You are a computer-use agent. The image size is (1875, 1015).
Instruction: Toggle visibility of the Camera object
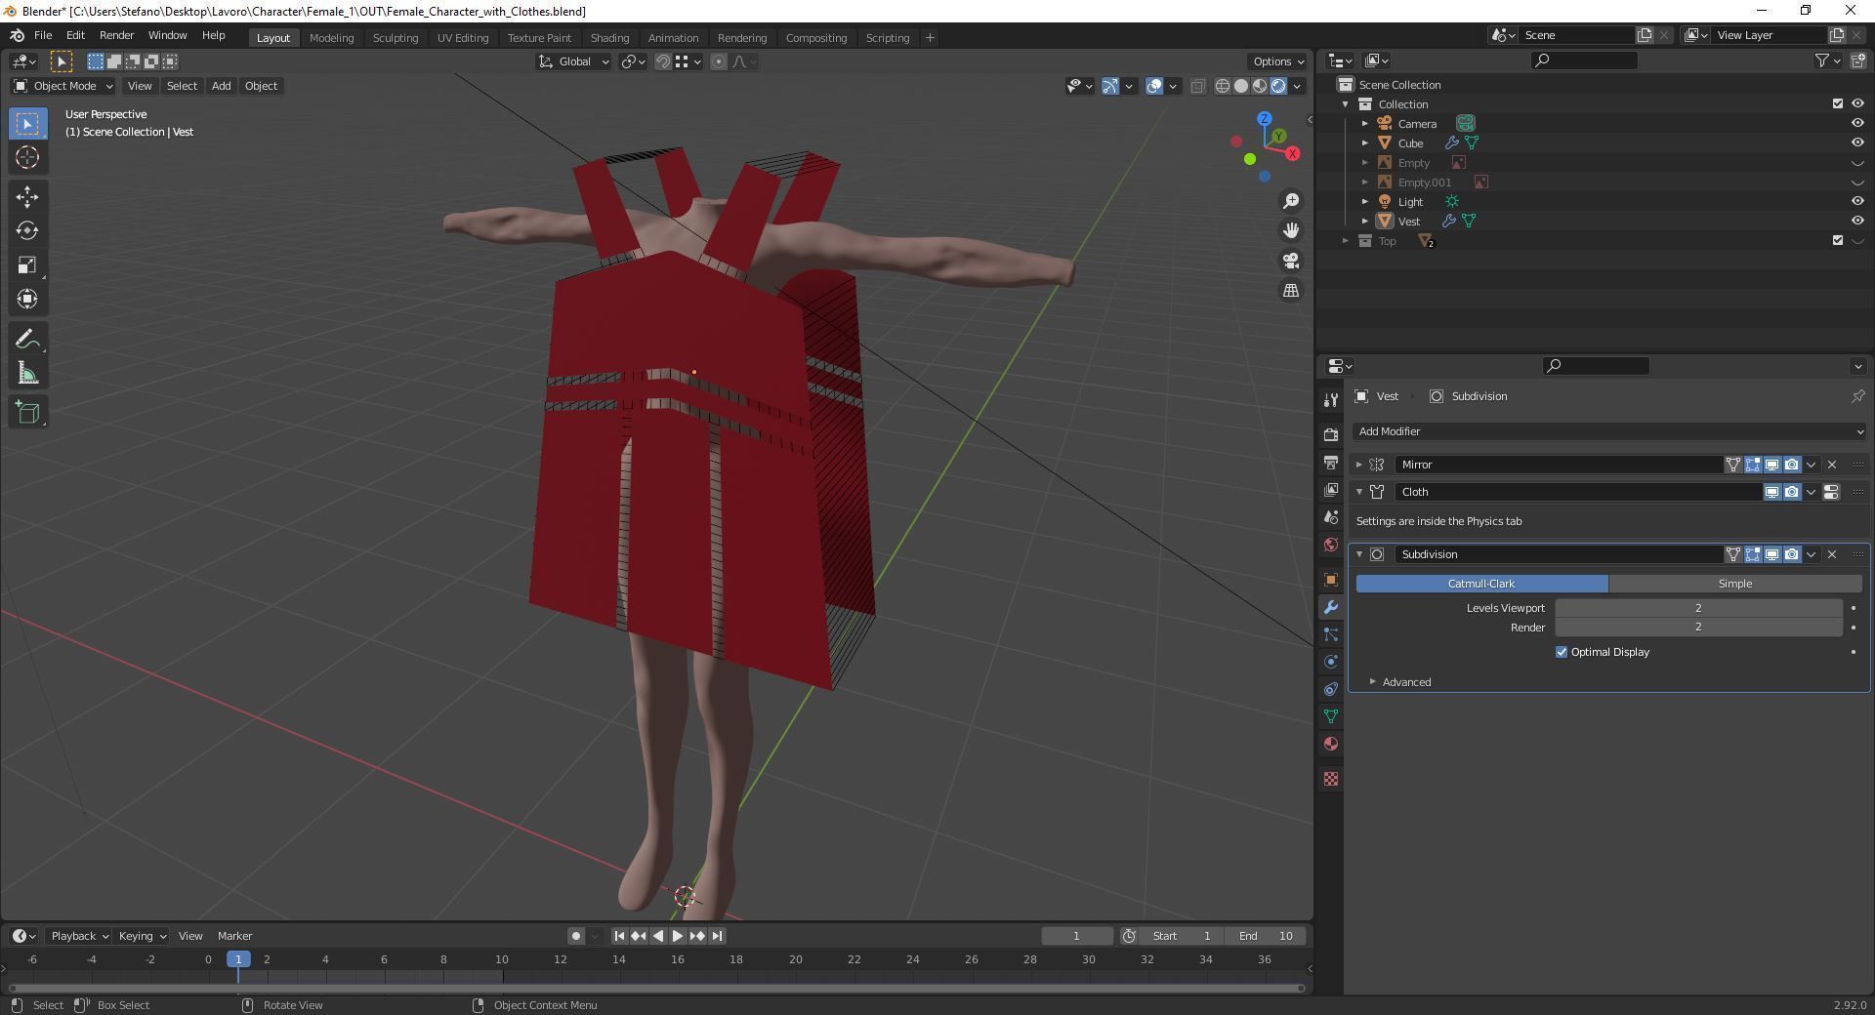click(1856, 124)
